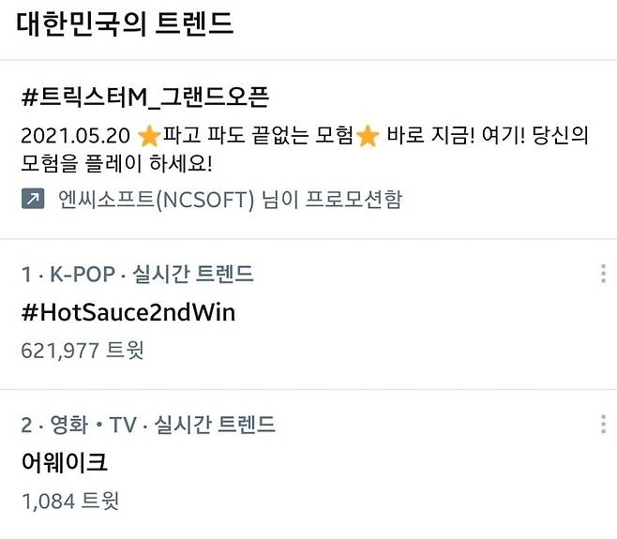The width and height of the screenshot is (617, 539).
Task: Open the #HotSauce2ndWin trending hashtag
Action: pyautogui.click(x=128, y=313)
